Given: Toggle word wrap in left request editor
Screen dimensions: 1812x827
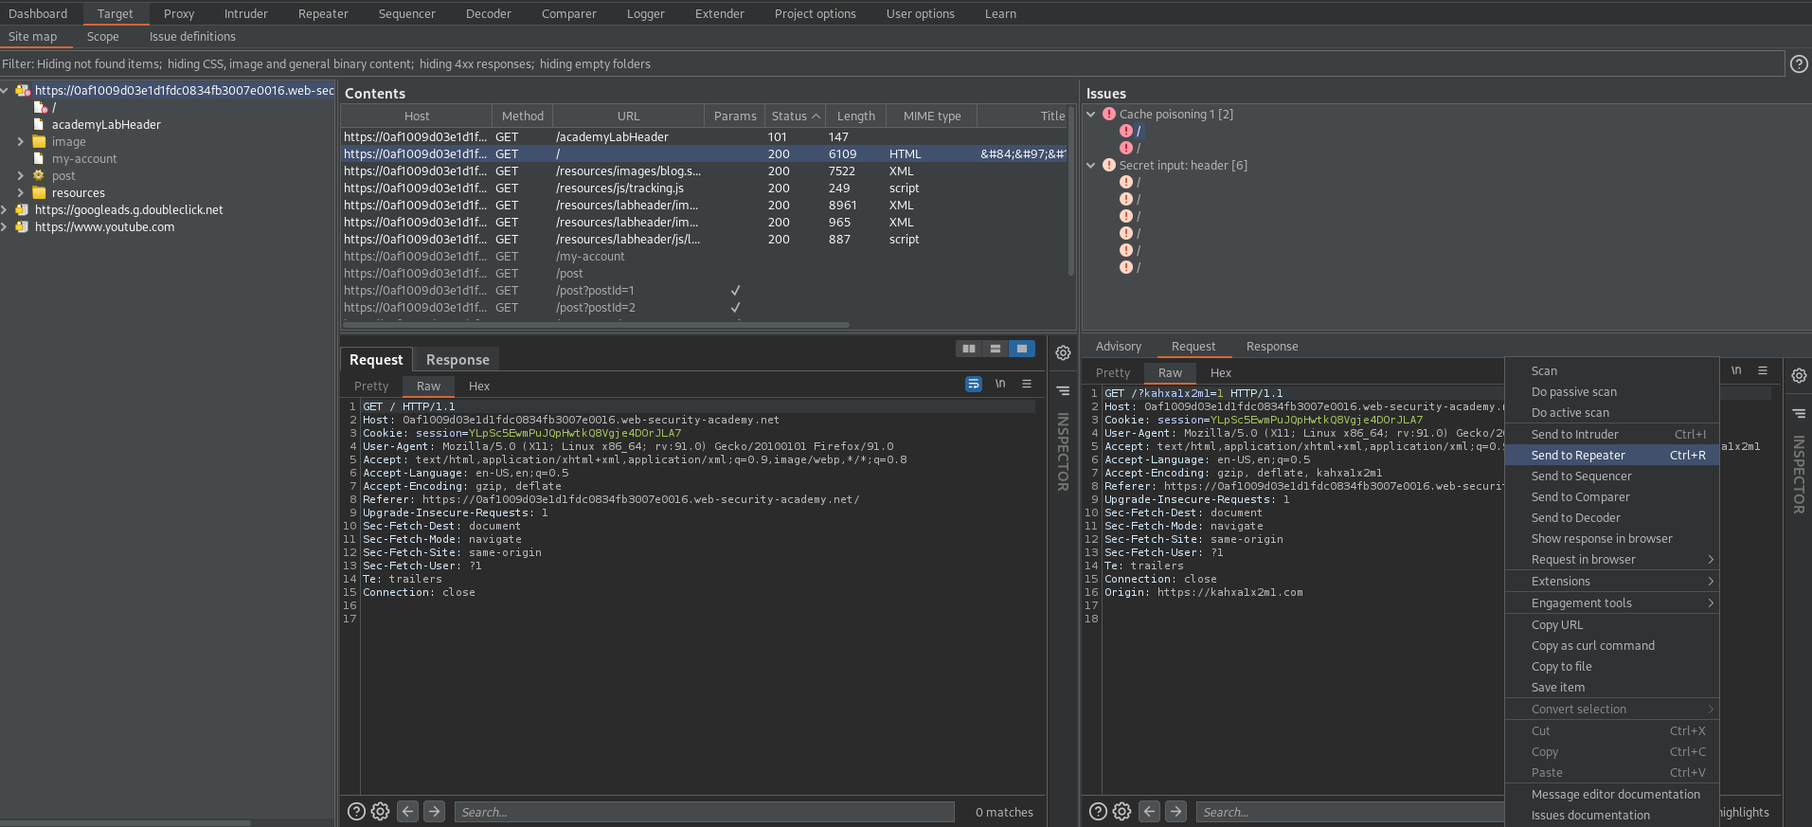Looking at the screenshot, I should pyautogui.click(x=974, y=384).
